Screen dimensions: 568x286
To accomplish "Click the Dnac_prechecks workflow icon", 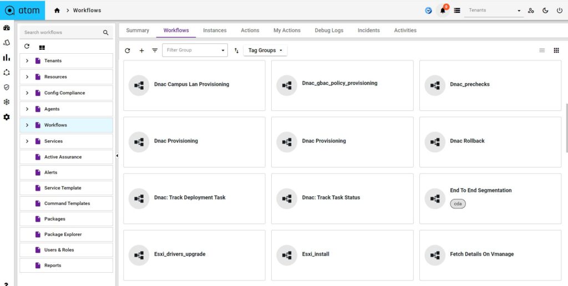I will coord(435,85).
